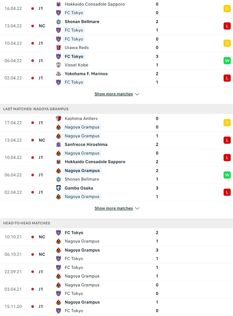
Task: Select the 15.11.20 head-to-head match row
Action: tap(116, 306)
